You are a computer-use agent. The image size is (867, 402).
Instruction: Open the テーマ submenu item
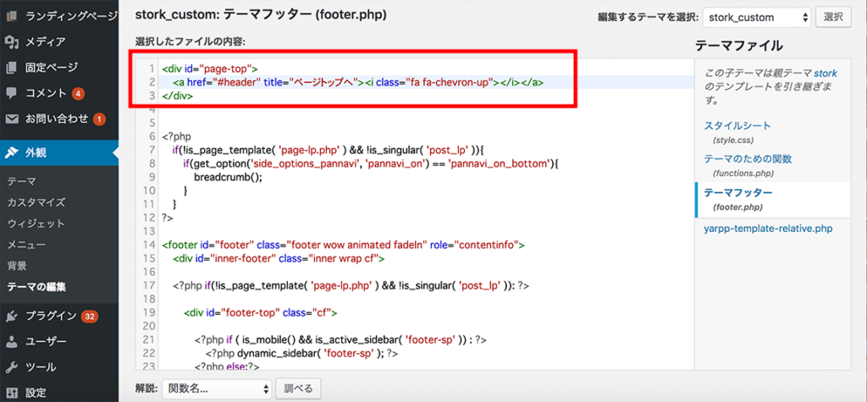tap(21, 181)
